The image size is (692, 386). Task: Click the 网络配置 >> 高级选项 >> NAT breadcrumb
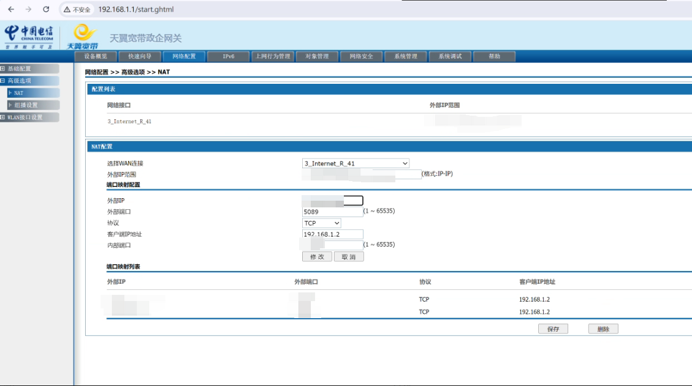pos(127,72)
